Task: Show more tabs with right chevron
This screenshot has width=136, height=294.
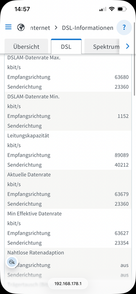Action: [128, 46]
